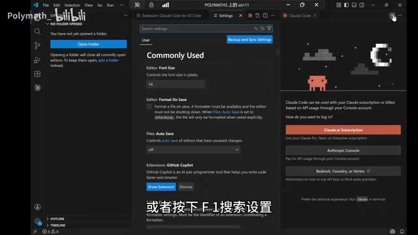This screenshot has width=418, height=235.
Task: Toggle the Format On Save checkbox
Action: (x=150, y=106)
